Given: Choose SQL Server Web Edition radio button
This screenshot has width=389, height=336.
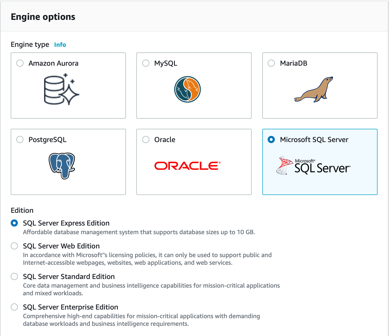Looking at the screenshot, I should [14, 246].
